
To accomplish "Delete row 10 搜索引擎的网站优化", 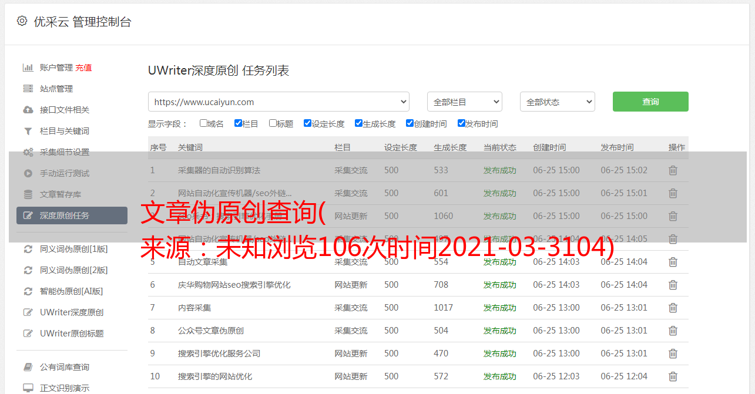I will tap(673, 376).
